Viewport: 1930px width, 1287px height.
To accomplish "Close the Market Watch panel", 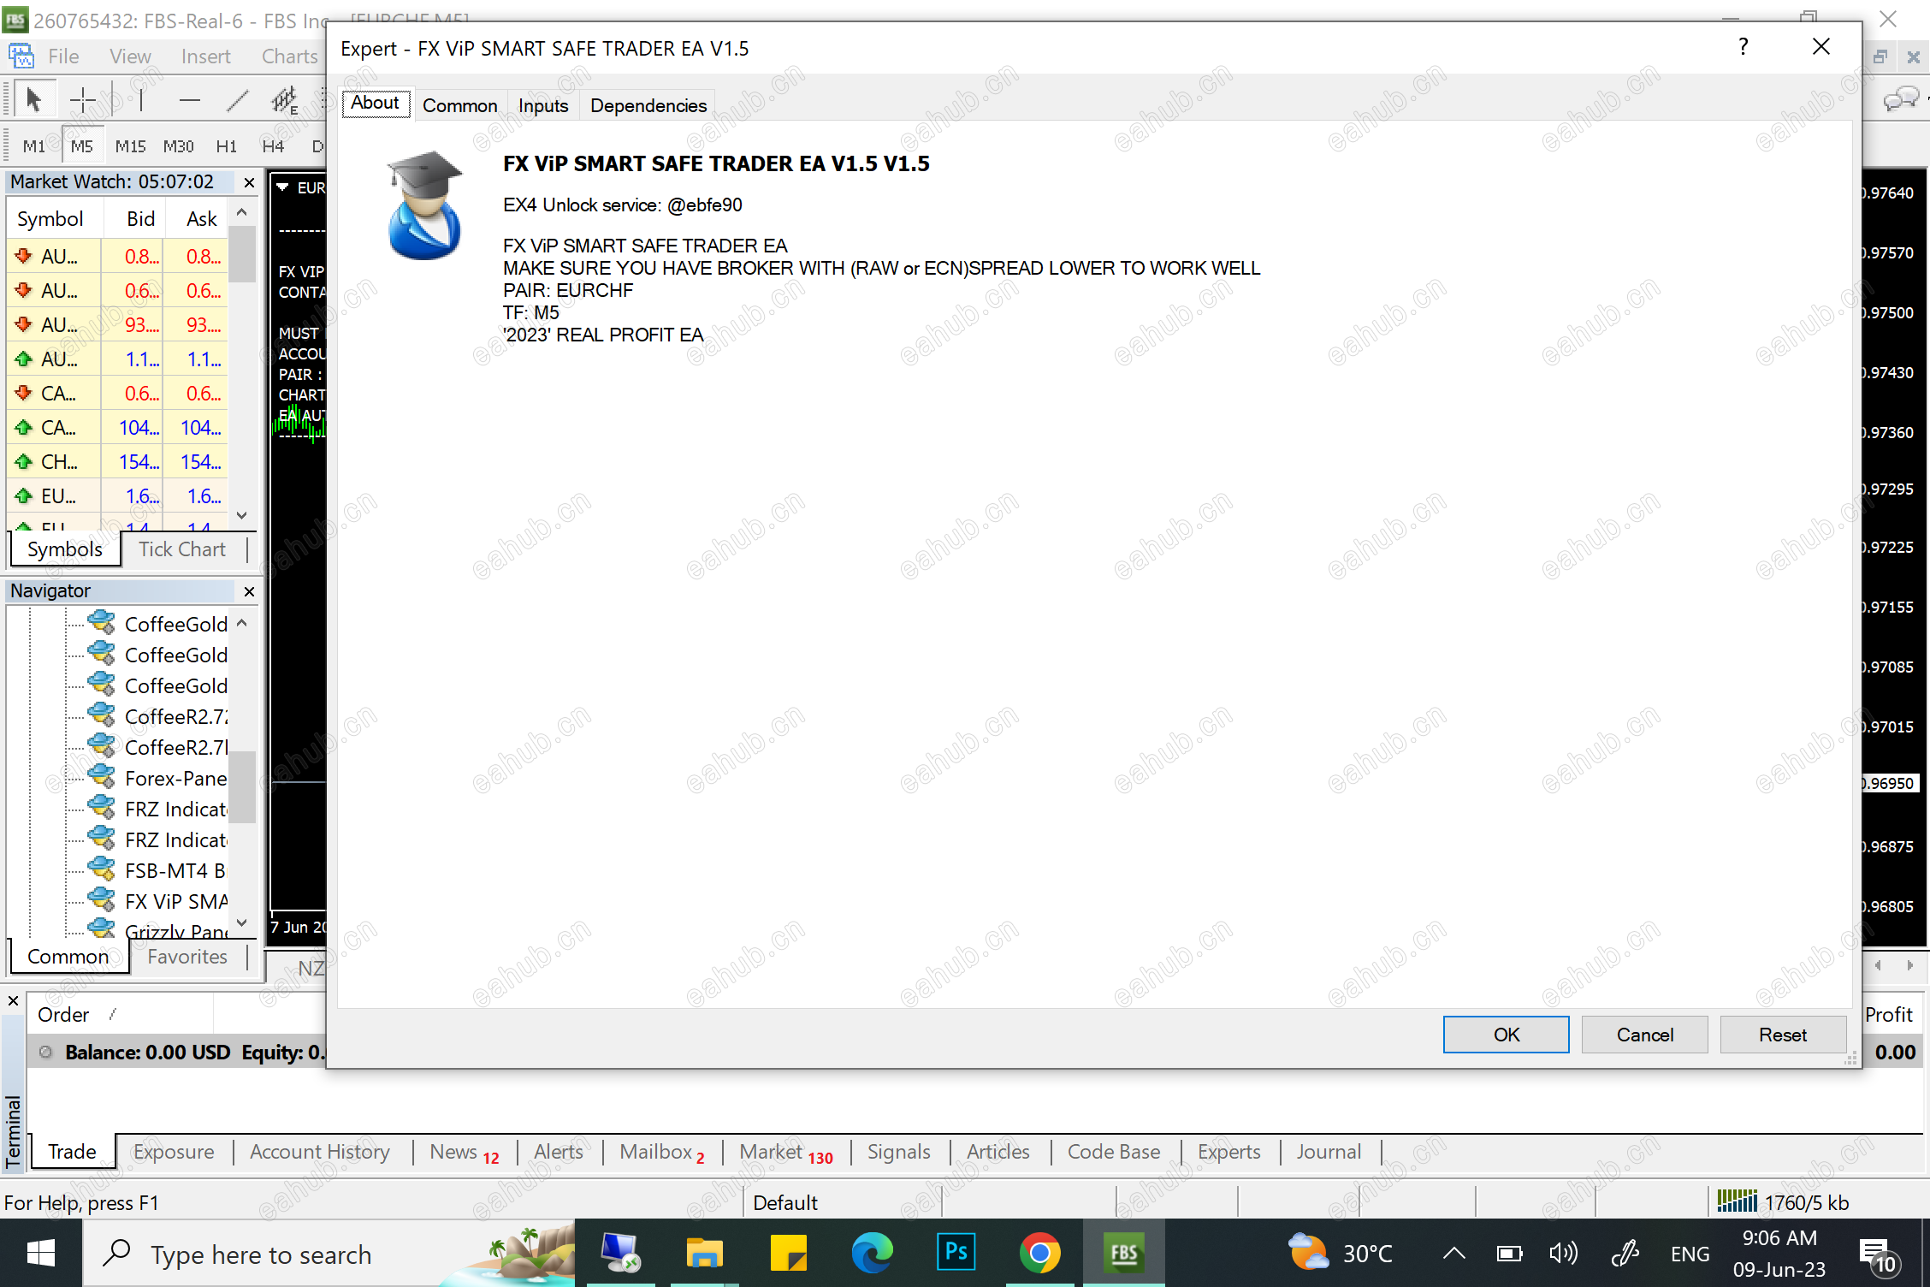I will [249, 182].
